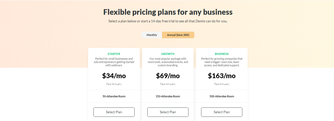
Task: Click the 50-Attendee Room feature row
Action: click(x=114, y=96)
